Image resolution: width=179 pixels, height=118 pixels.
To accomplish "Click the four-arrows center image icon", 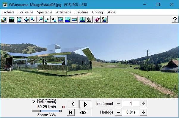I will [x=26, y=20].
